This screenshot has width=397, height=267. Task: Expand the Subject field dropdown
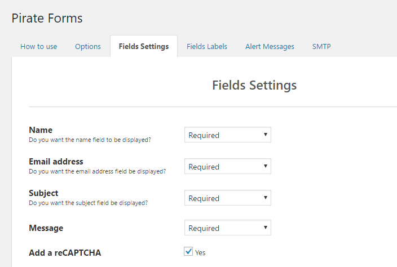click(x=227, y=198)
